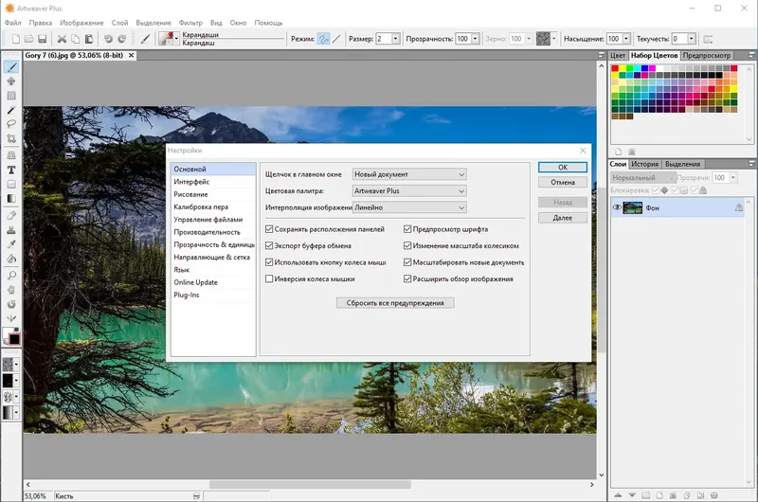Screen dimensions: 758x502
Task: Open the Размер size dropdown arrow
Action: point(396,39)
